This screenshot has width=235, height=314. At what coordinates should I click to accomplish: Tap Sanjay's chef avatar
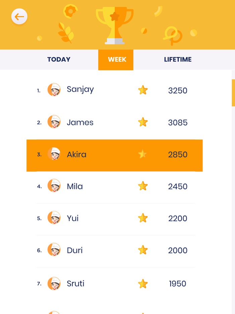pyautogui.click(x=54, y=90)
